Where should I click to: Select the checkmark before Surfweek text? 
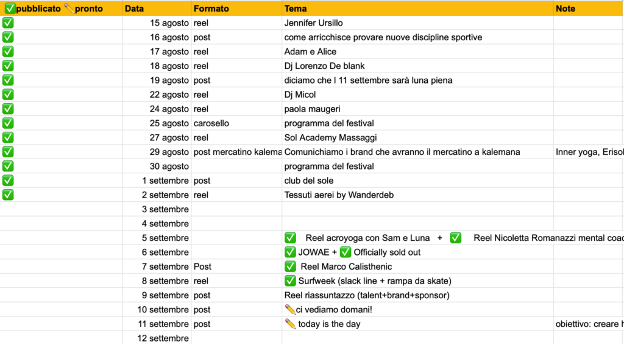(x=291, y=281)
